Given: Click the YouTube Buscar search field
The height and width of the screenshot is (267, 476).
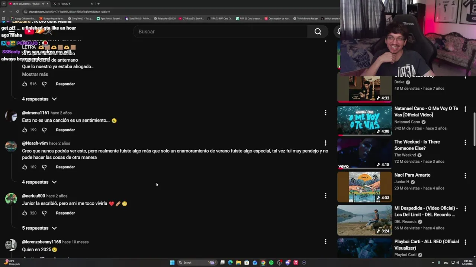Looking at the screenshot, I should (220, 32).
